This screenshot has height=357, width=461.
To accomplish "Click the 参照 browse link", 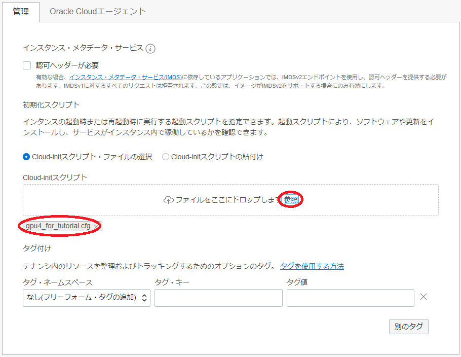I will (291, 200).
